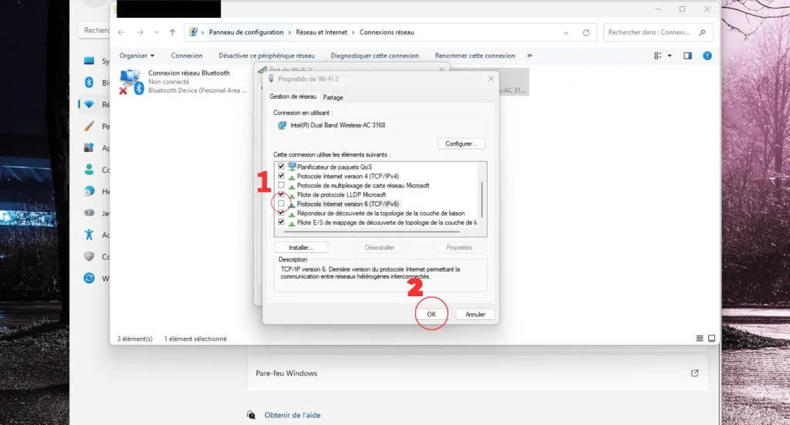
Task: Close the État de Wi-Fi 2 window behind
Action: click(442, 69)
